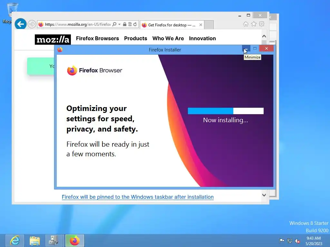Click the Now installing... status text
Image resolution: width=330 pixels, height=247 pixels.
[x=226, y=120]
